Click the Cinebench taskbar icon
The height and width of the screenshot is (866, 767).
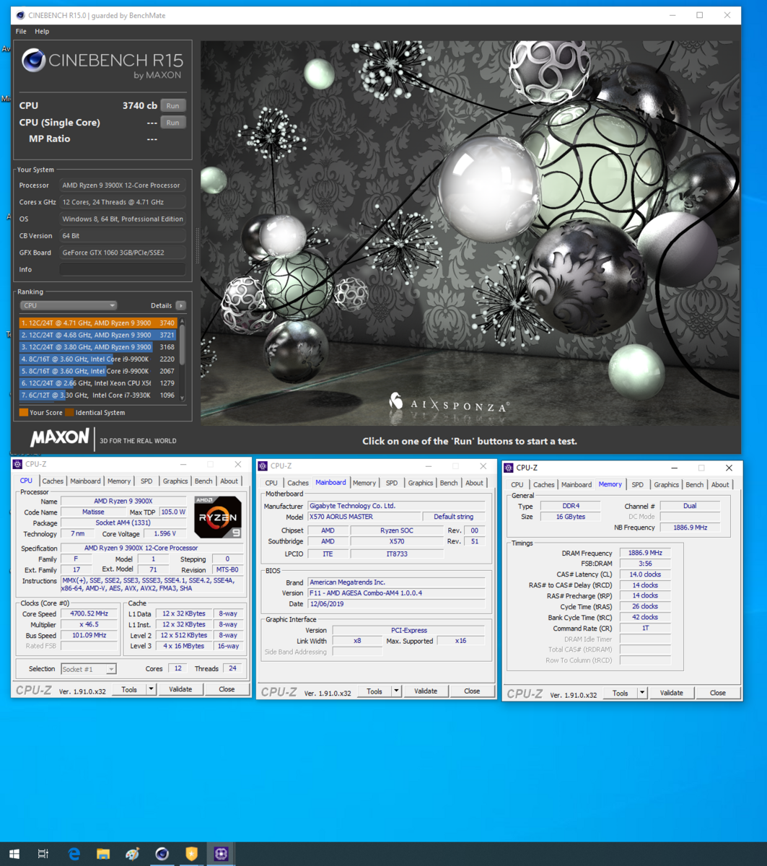pyautogui.click(x=162, y=854)
